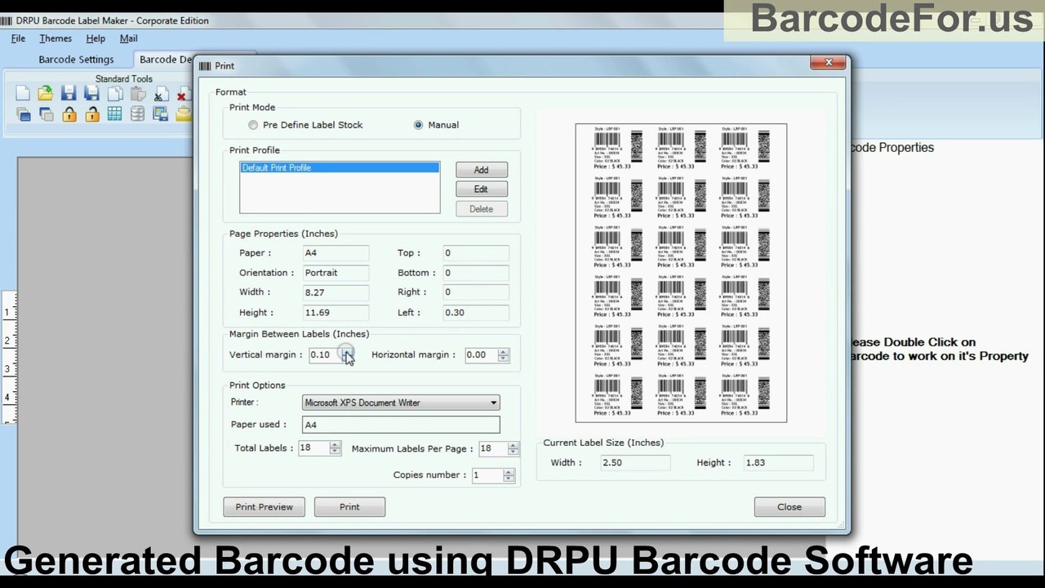Click the Vertical margin value 0.10
Screen dimensions: 1045x588
tap(325, 354)
